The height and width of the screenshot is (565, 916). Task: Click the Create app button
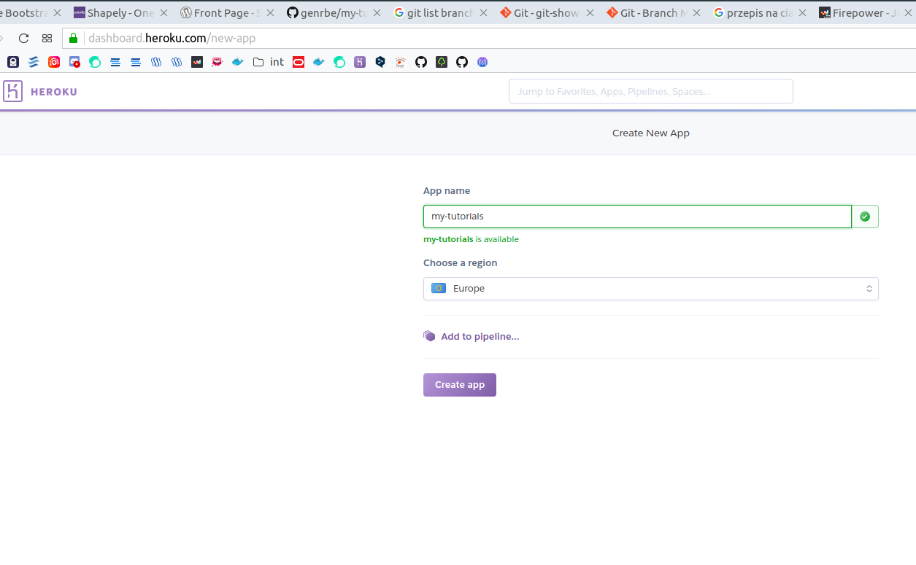pyautogui.click(x=460, y=385)
